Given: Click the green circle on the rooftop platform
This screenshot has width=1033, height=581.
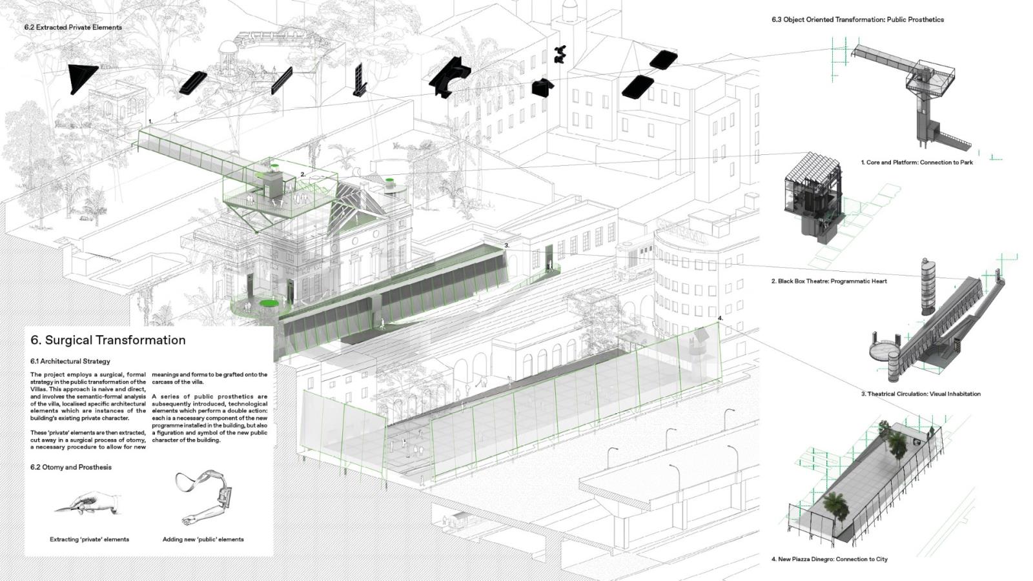Looking at the screenshot, I should tap(274, 167).
